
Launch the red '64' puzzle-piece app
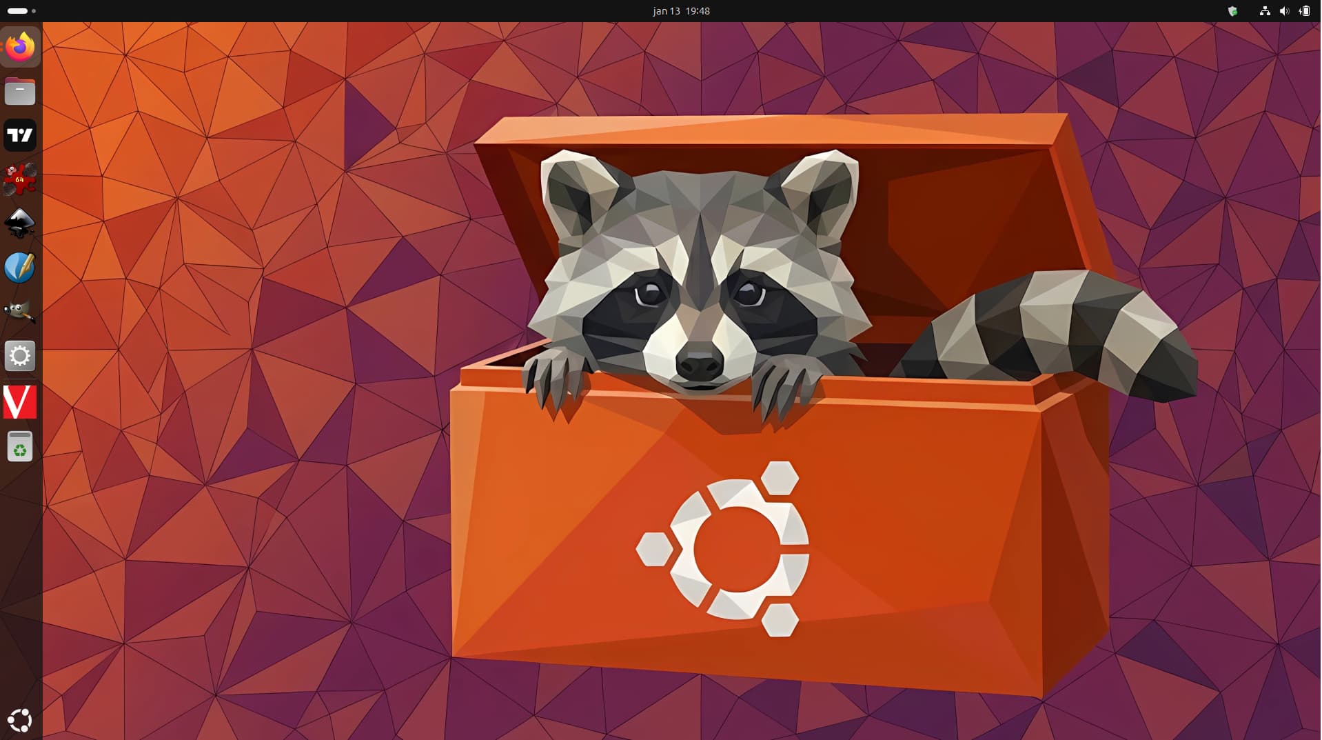(x=20, y=179)
